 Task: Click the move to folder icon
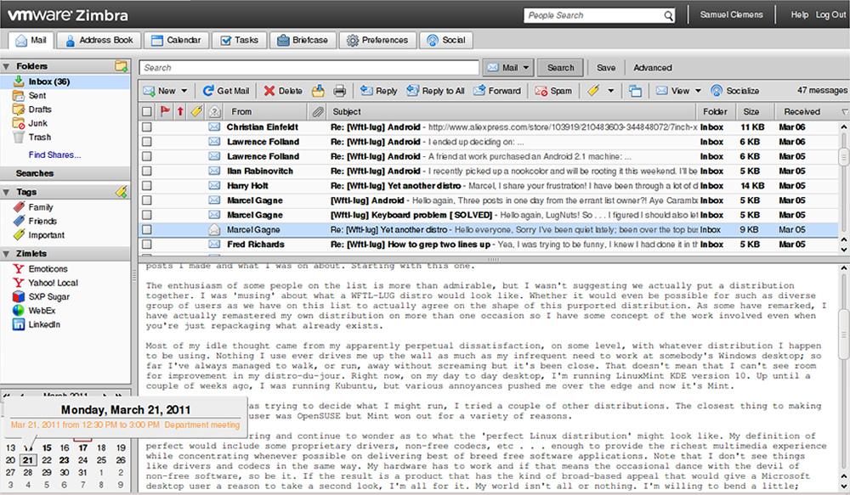318,91
